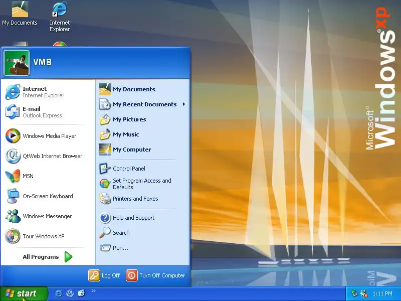Click VM8 user name text
Image resolution: width=401 pixels, height=301 pixels.
point(43,62)
